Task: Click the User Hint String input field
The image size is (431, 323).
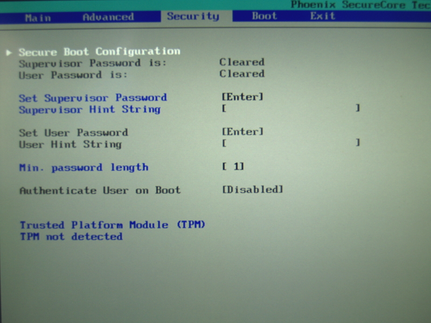Action: click(290, 144)
